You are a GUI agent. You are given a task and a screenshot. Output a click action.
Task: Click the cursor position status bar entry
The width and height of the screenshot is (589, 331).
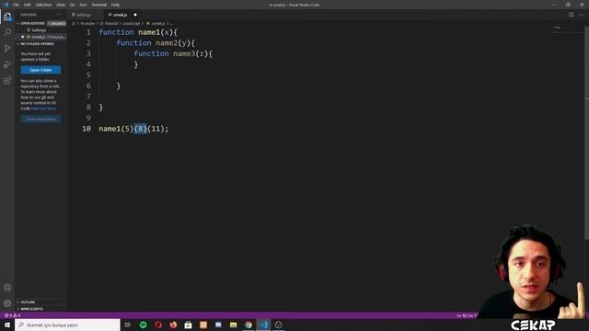467,315
